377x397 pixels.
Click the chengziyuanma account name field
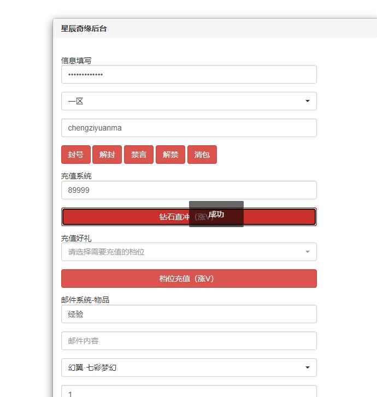pyautogui.click(x=188, y=128)
